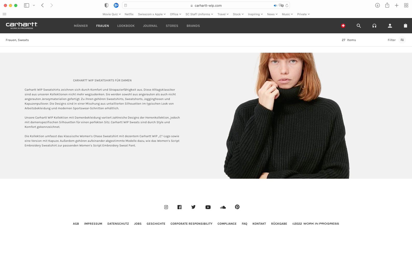Open the CORPORATE RESPONSIBILITY link

pos(191,224)
